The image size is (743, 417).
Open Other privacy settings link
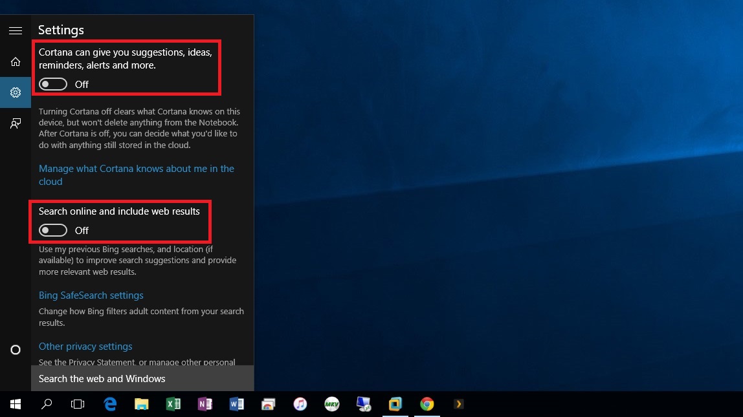(85, 347)
